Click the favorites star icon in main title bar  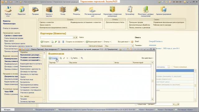pyautogui.click(x=21, y=2)
